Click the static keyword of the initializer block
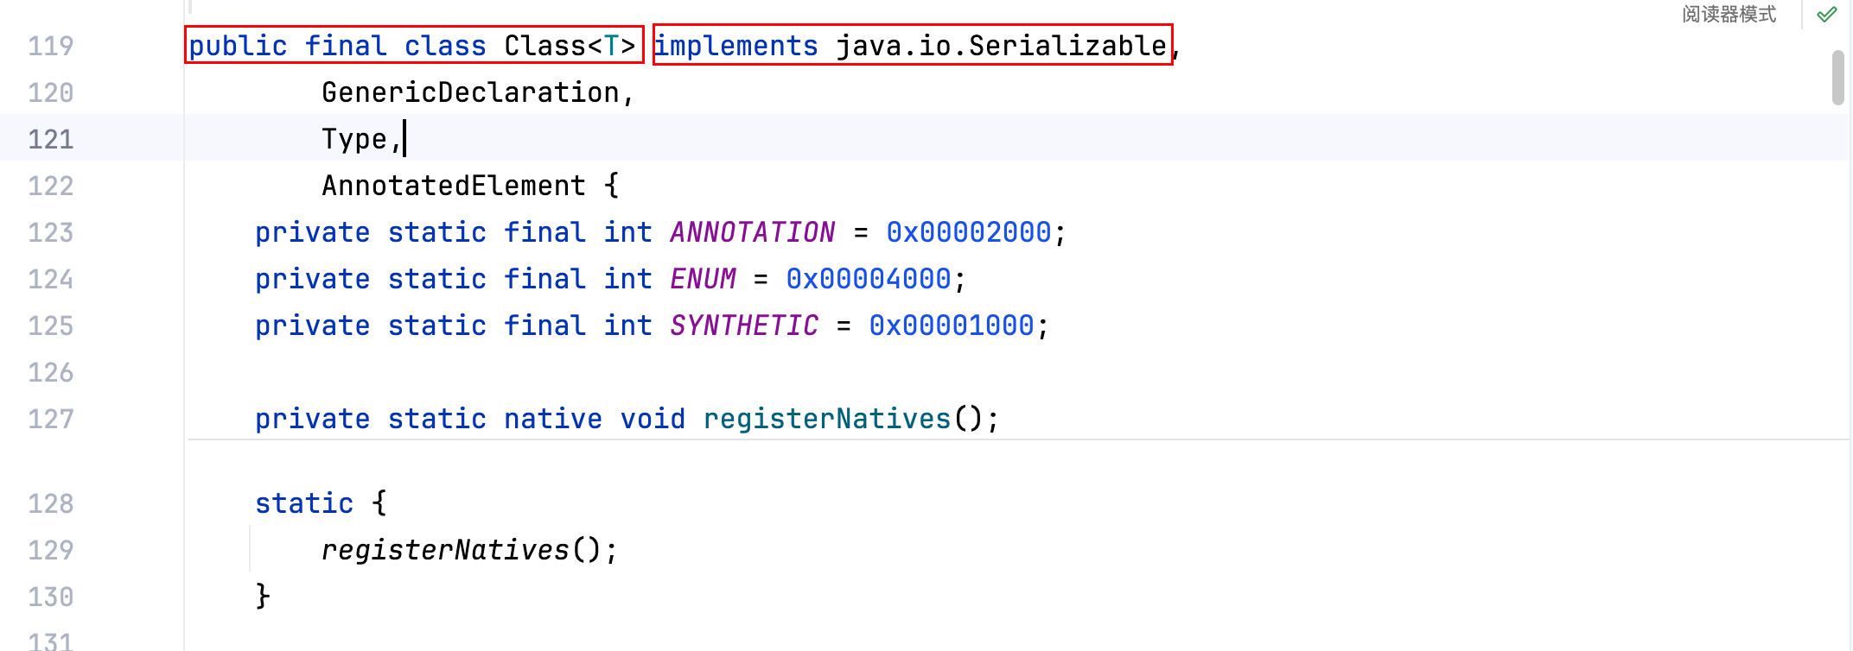The width and height of the screenshot is (1853, 651). (304, 503)
